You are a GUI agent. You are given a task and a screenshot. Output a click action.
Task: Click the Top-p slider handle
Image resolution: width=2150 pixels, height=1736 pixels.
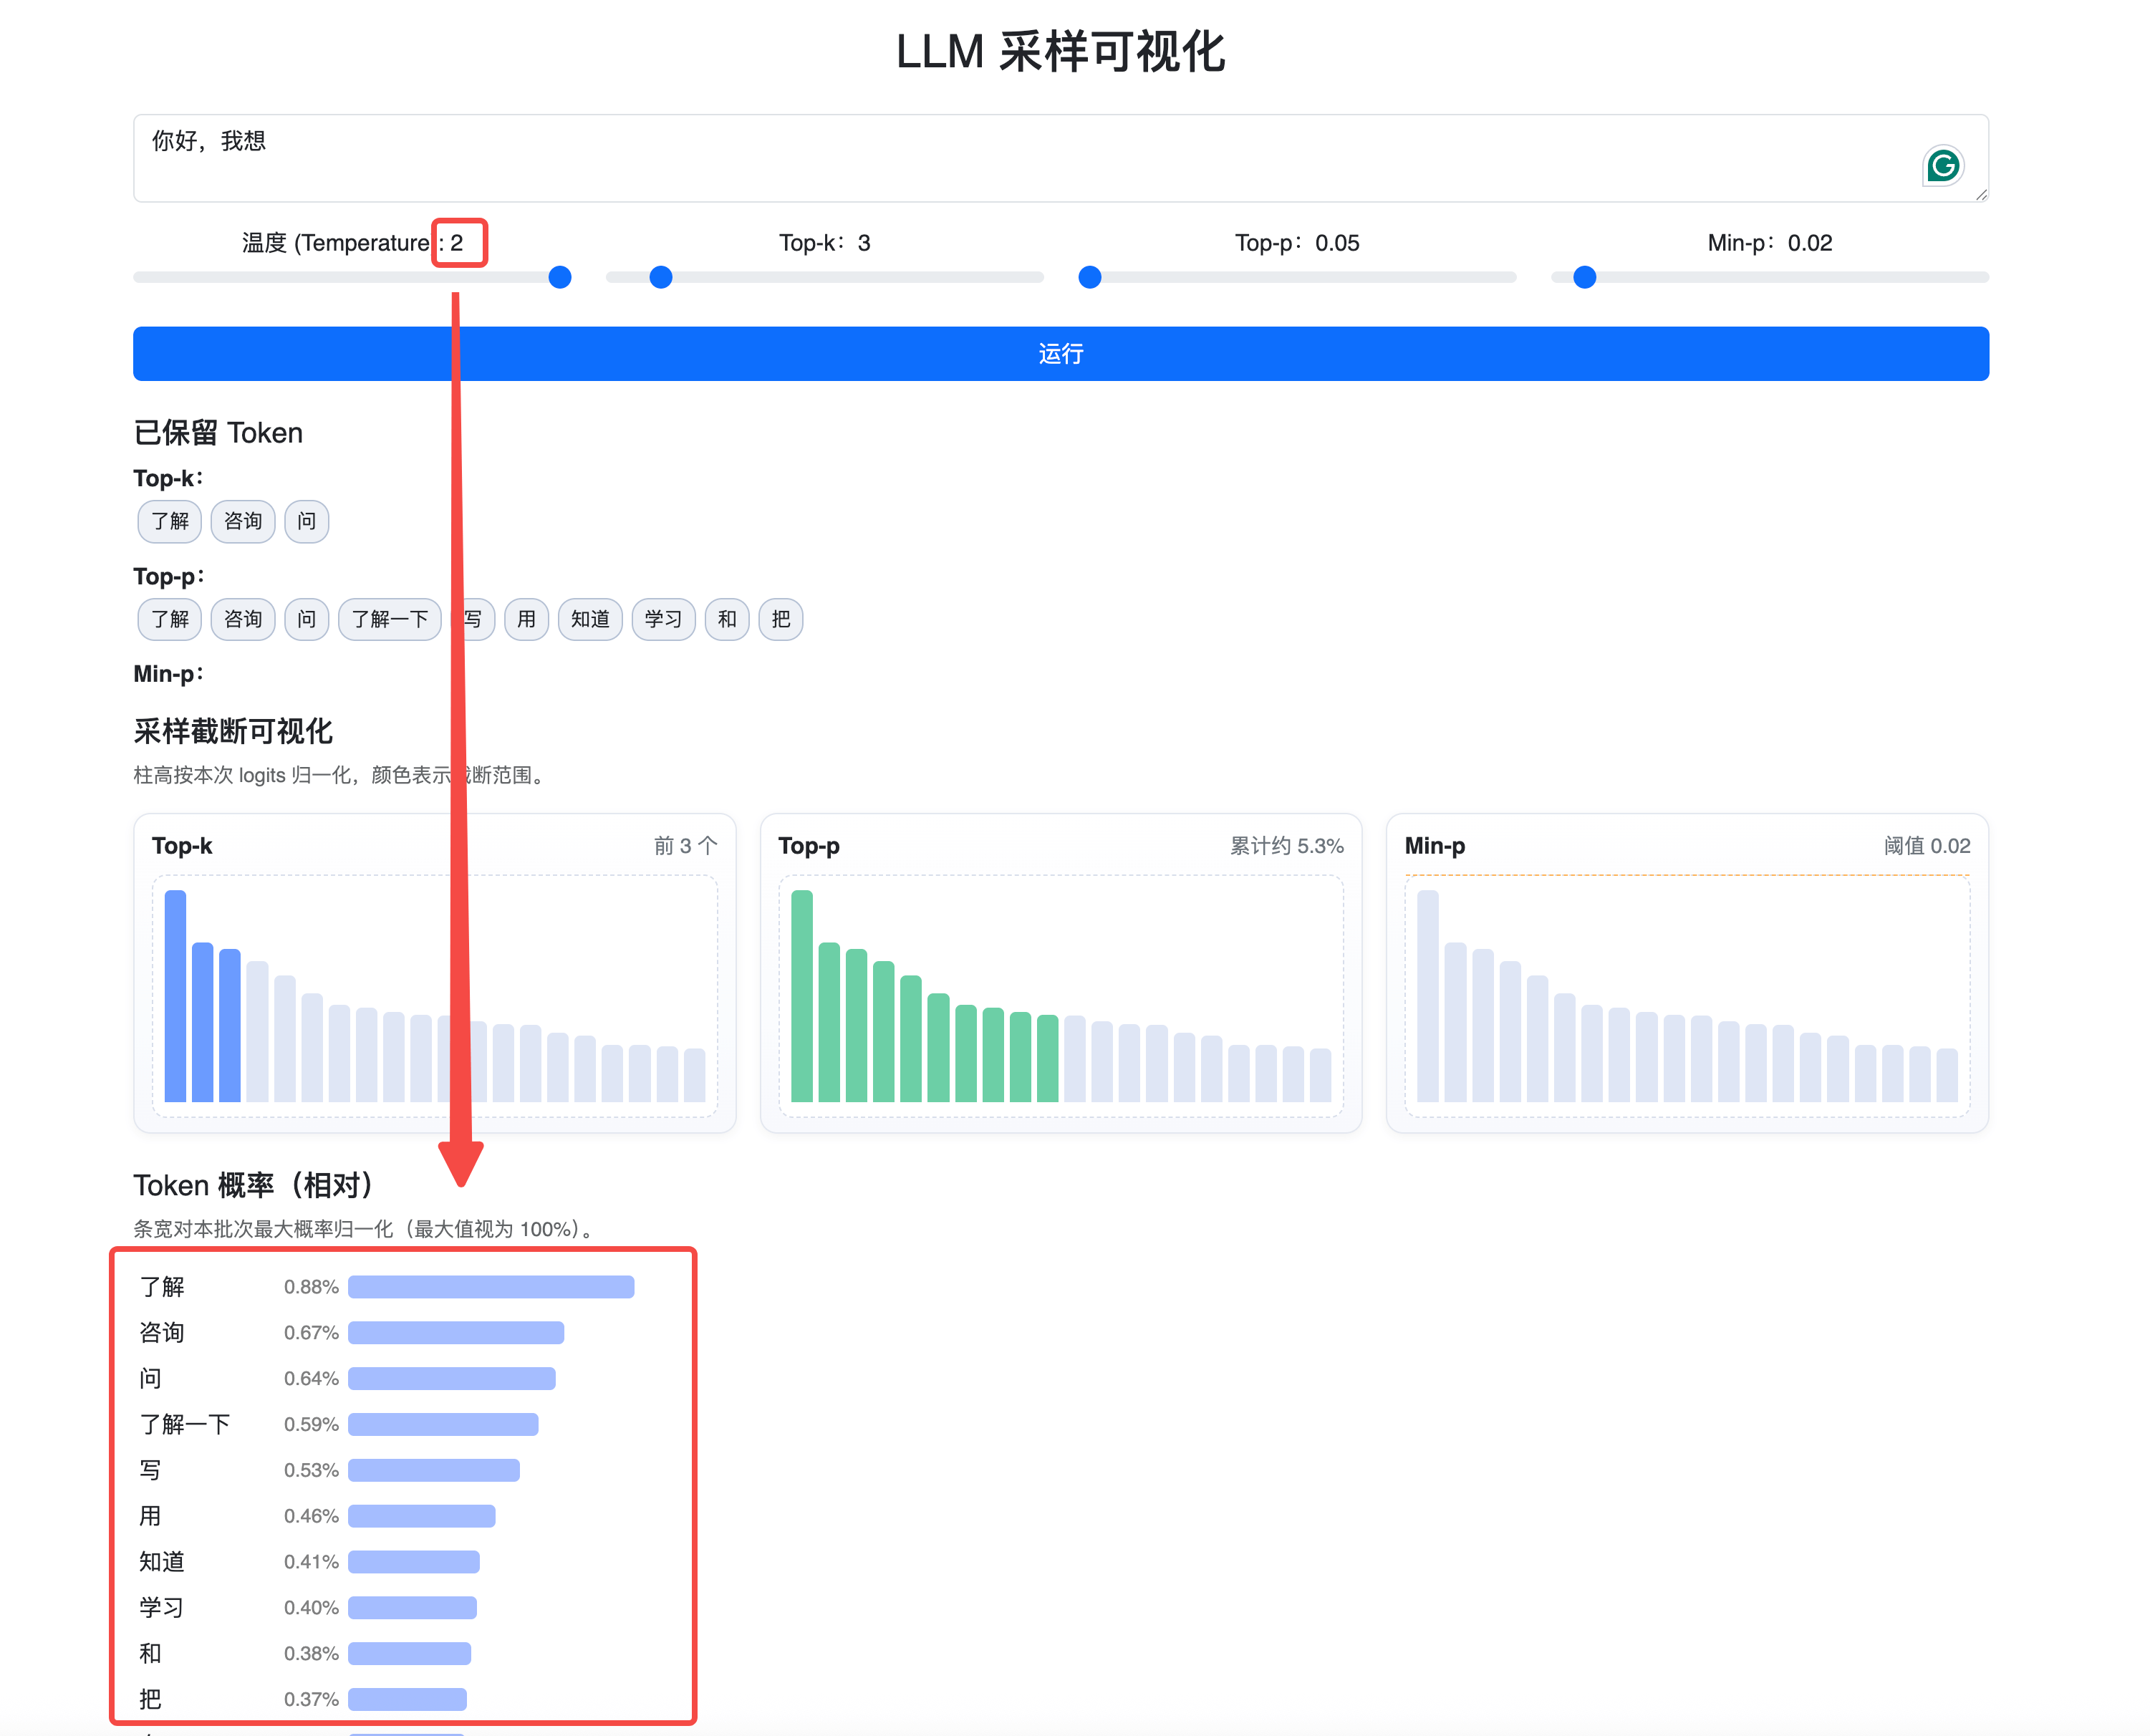coord(1090,277)
